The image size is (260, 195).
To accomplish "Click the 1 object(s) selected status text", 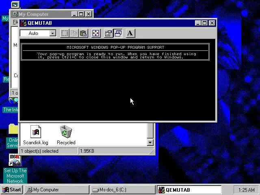I will [x=39, y=151].
